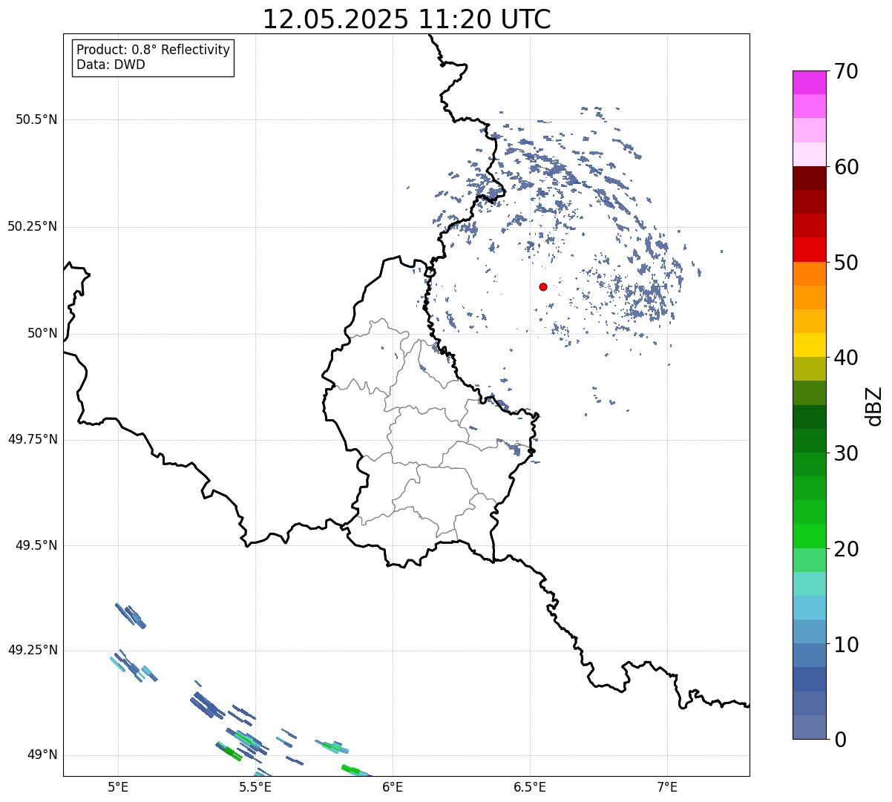Click the colorbar value 30
This screenshot has width=892, height=802.
tap(846, 453)
